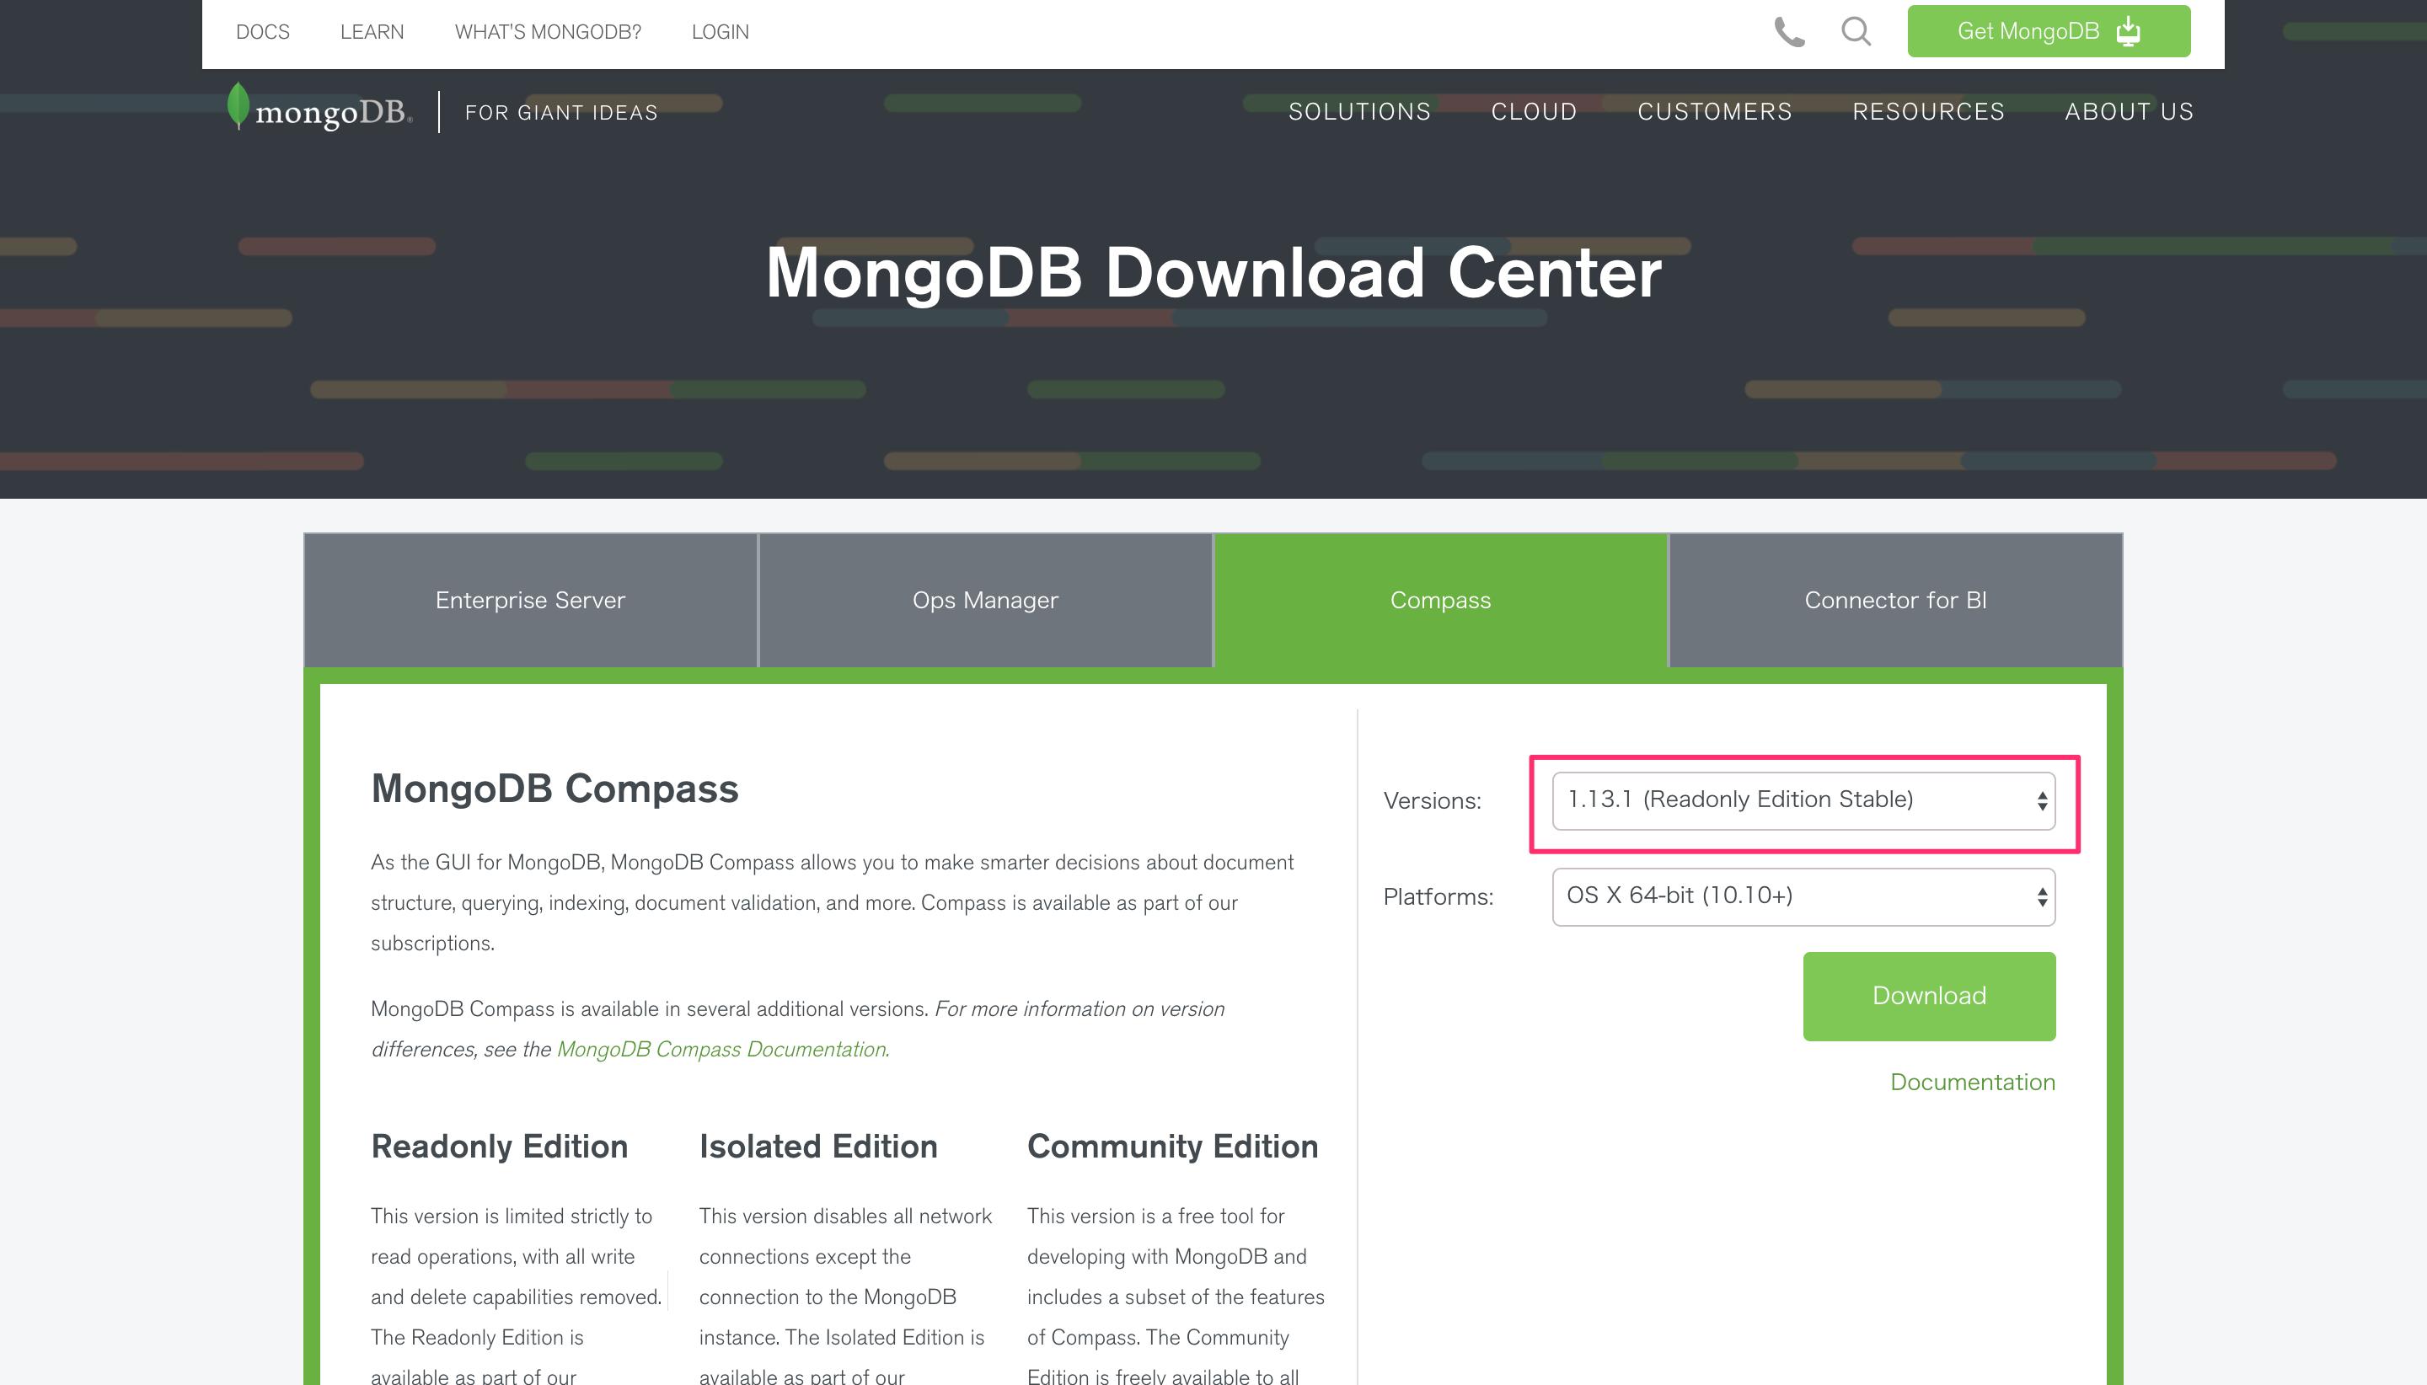The width and height of the screenshot is (2427, 1385).
Task: Open the SOLUTIONS navigation menu
Action: pyautogui.click(x=1360, y=111)
